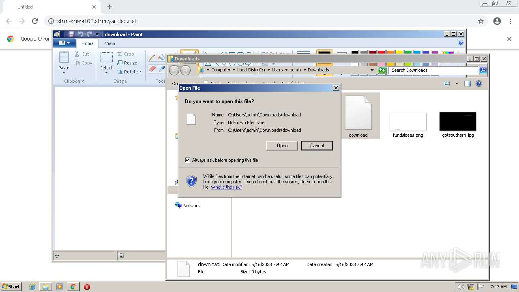Click the Search Downloads field
The image size is (519, 292).
click(x=433, y=70)
